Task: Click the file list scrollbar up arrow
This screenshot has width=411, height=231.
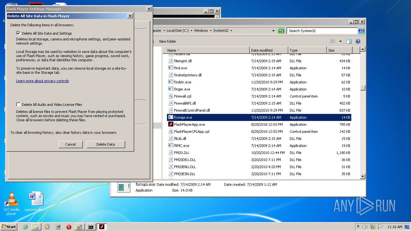Action: pyautogui.click(x=363, y=49)
